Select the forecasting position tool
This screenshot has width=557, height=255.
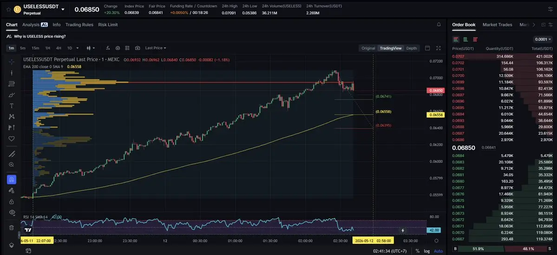(x=11, y=127)
